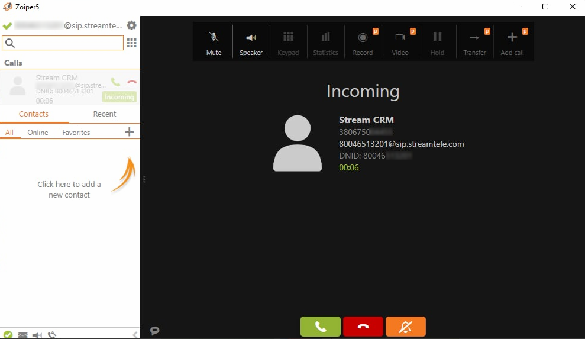585x339 pixels.
Task: Show All contacts filter
Action: click(x=9, y=132)
